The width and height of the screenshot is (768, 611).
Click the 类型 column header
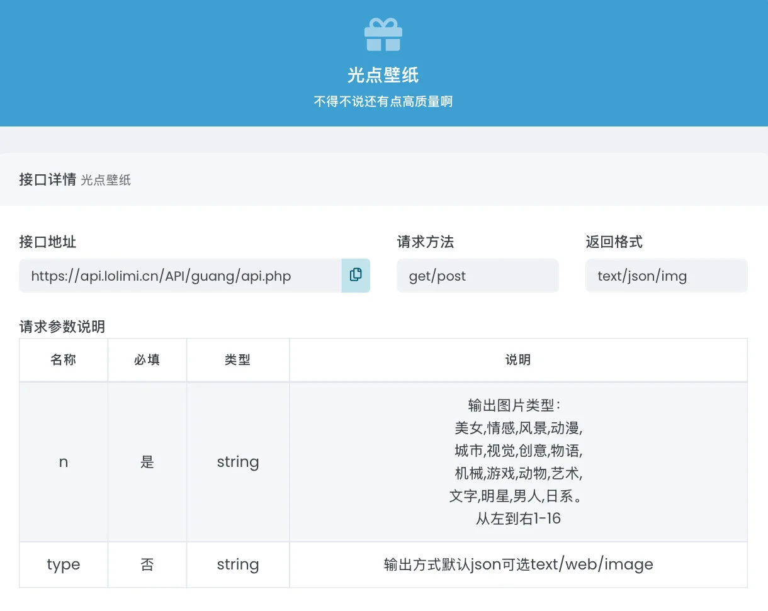pos(237,359)
